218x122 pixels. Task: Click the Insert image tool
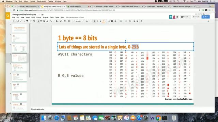click(44, 21)
